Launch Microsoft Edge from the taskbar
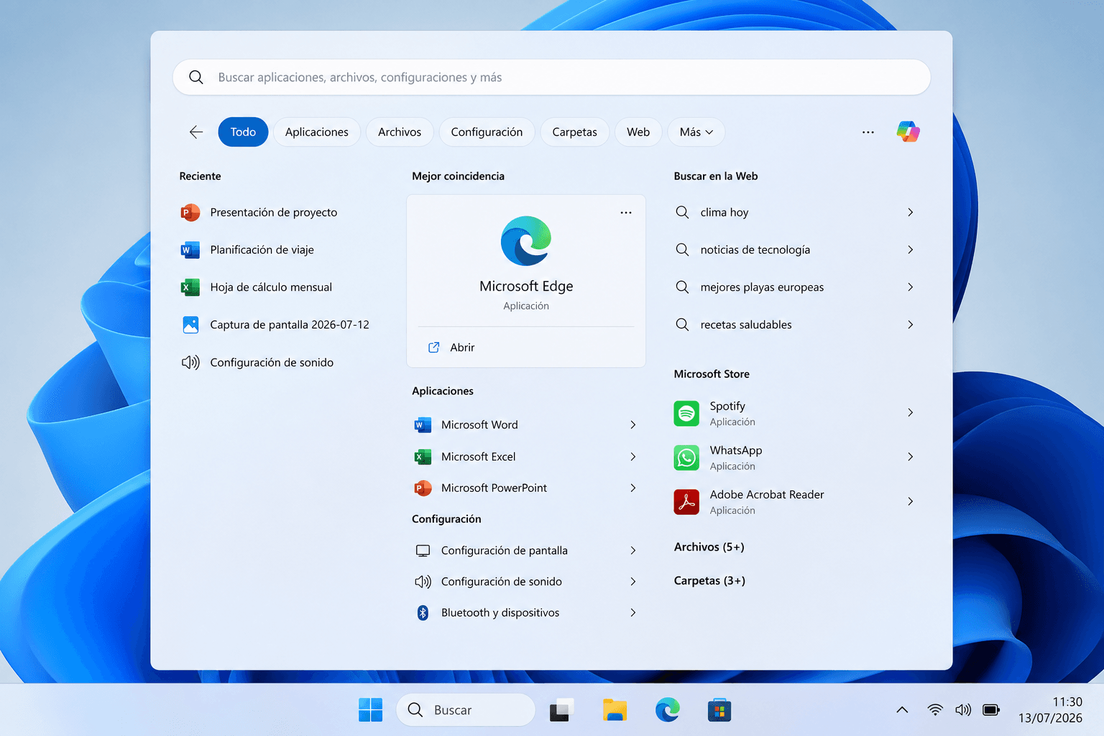 coord(668,710)
